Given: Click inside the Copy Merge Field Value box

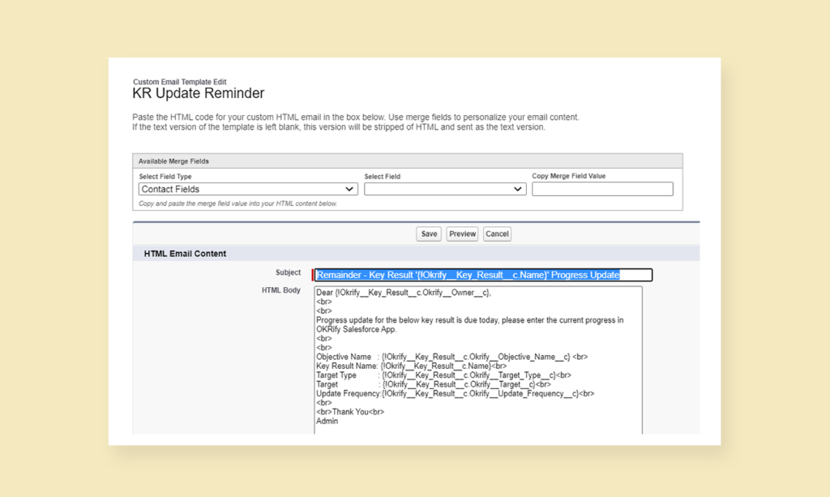Looking at the screenshot, I should click(x=603, y=188).
